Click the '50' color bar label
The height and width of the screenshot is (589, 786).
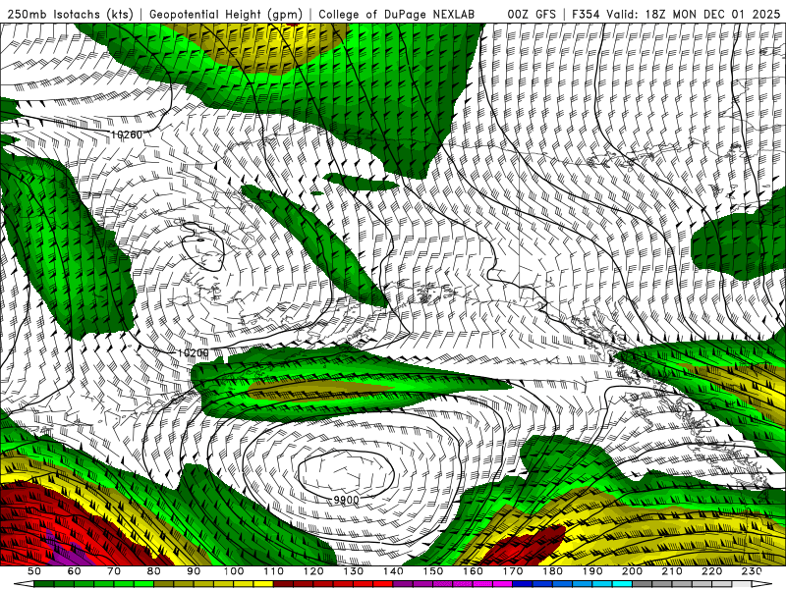(x=34, y=571)
